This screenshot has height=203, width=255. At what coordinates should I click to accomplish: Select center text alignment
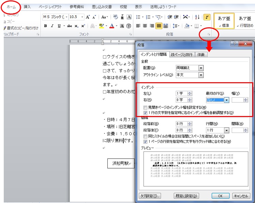[x=145, y=26]
